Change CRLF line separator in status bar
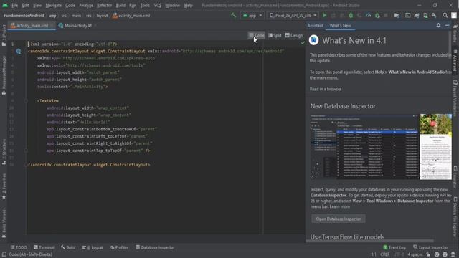Viewport: 459px width, 258px height. pos(384,254)
